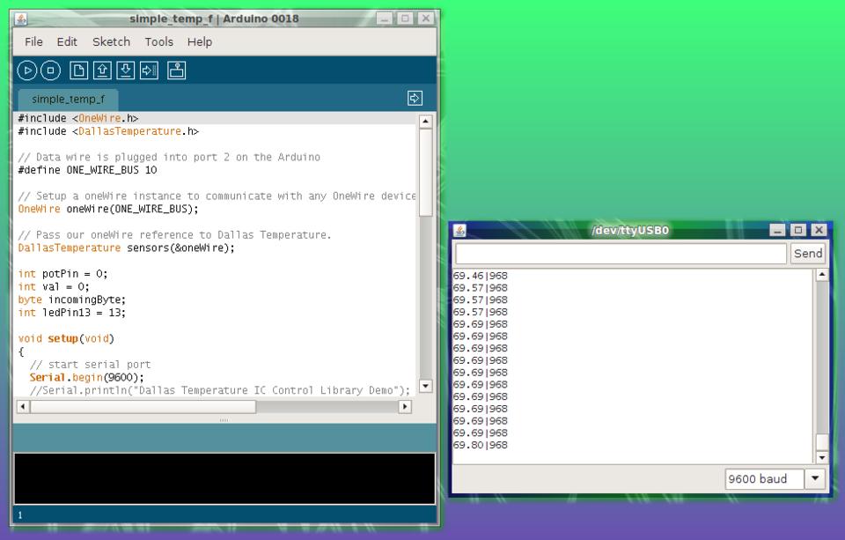Image resolution: width=845 pixels, height=540 pixels.
Task: Open the Tools menu
Action: tap(158, 41)
